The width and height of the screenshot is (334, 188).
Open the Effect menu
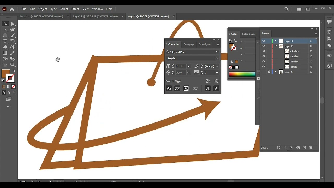(75, 9)
